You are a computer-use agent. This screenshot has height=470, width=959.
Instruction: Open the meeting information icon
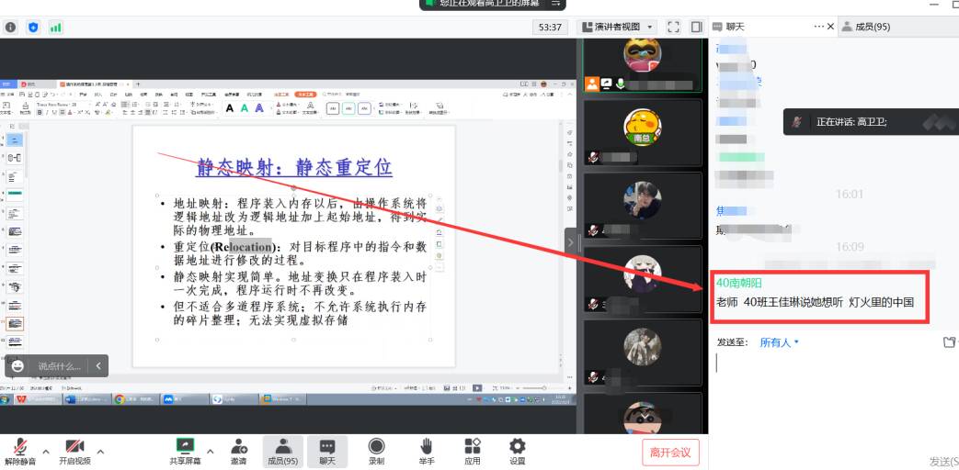tap(10, 27)
